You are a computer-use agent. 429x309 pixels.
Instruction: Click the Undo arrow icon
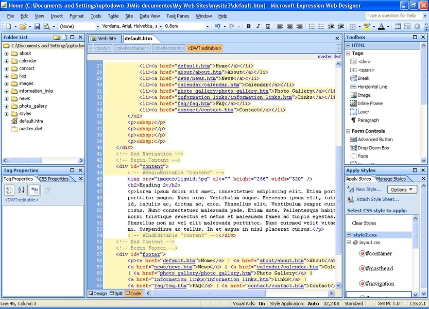(x=217, y=26)
